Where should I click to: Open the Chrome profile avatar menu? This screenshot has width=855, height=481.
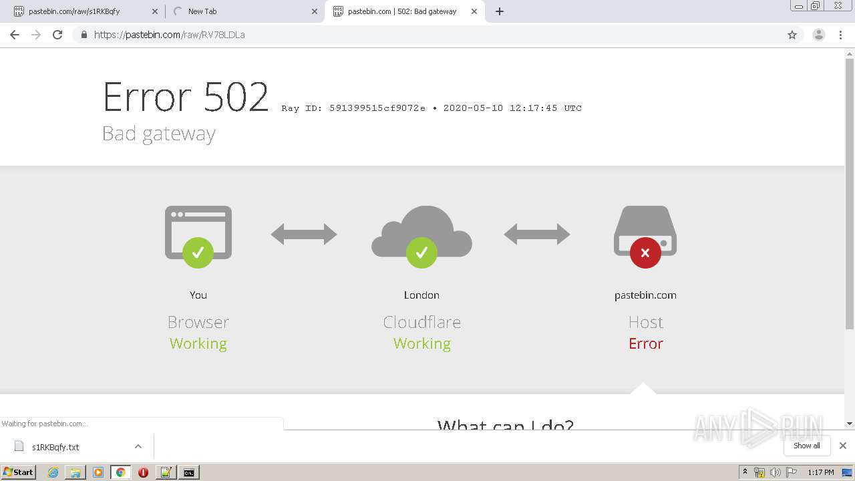818,35
